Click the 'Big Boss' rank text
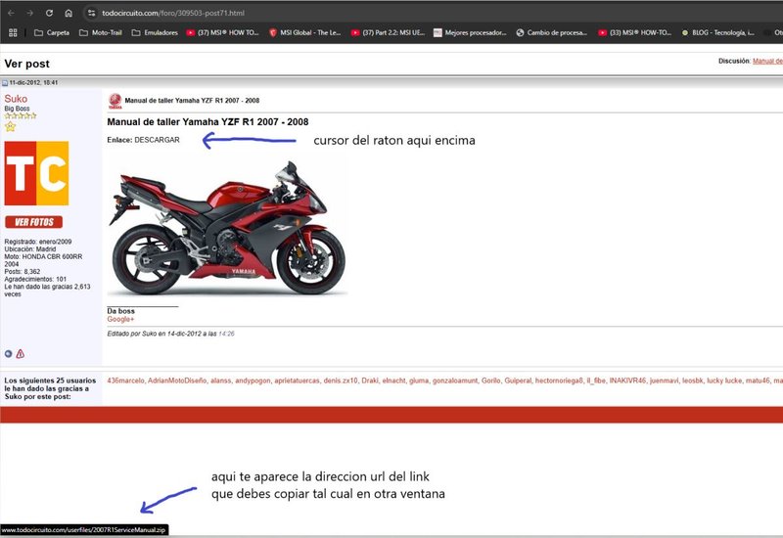 (17, 109)
